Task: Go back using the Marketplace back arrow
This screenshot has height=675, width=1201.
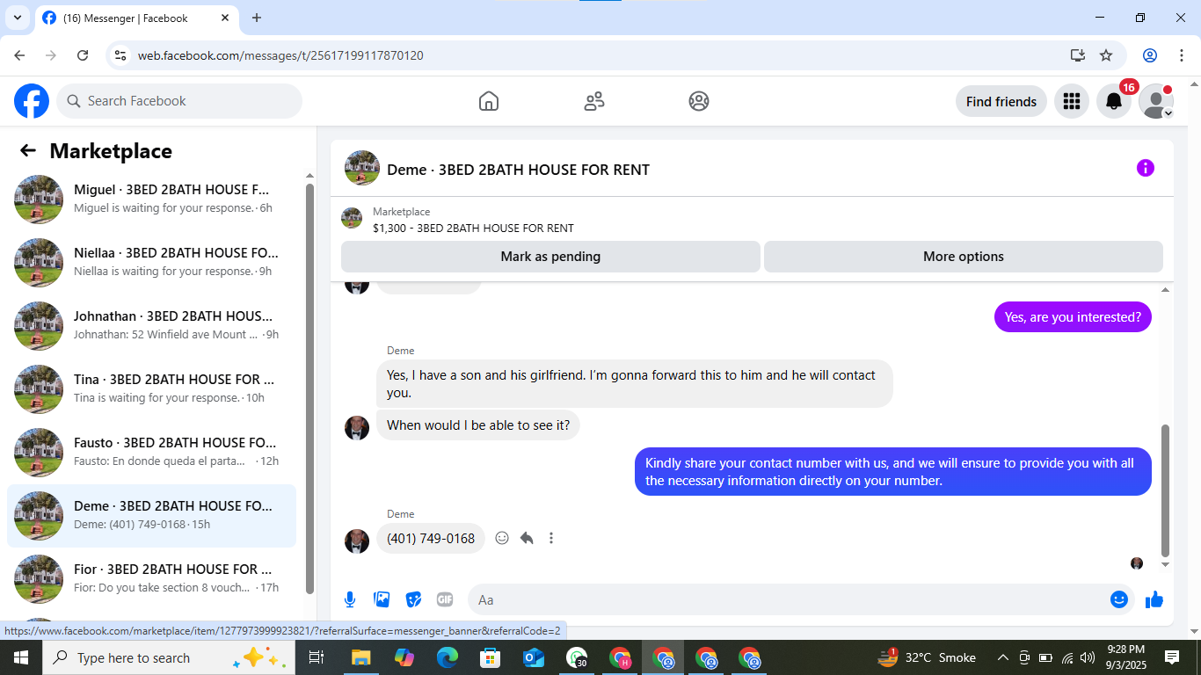Action: click(x=28, y=150)
